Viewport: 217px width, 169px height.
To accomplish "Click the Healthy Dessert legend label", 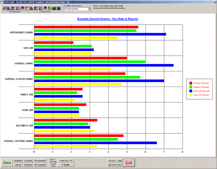I will coord(201,87).
